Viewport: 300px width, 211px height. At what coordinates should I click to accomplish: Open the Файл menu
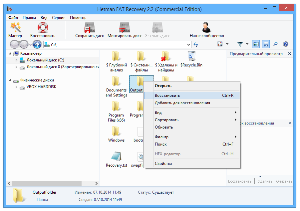13,18
